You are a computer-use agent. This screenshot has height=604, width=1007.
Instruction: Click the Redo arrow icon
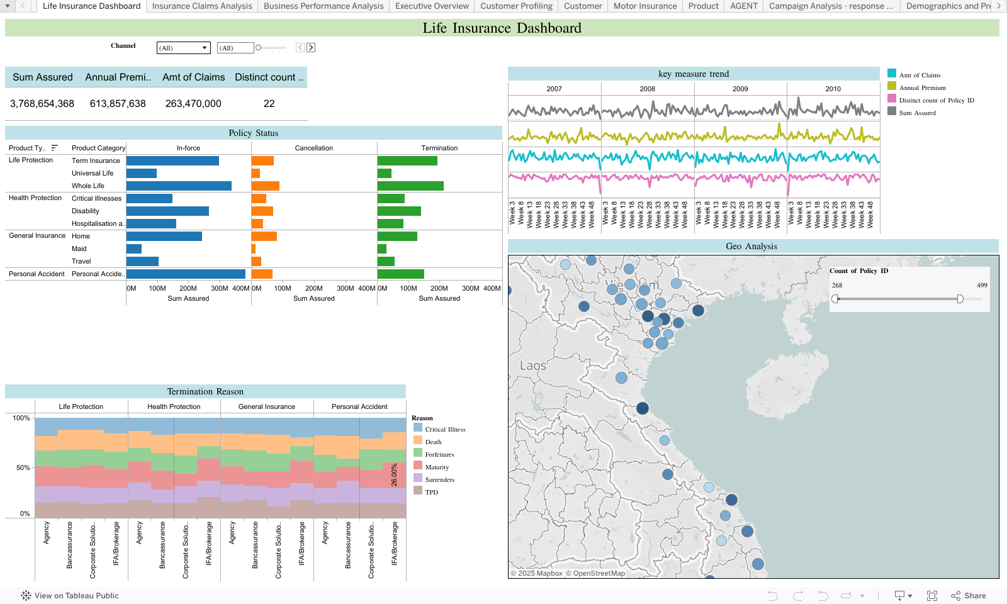point(798,596)
